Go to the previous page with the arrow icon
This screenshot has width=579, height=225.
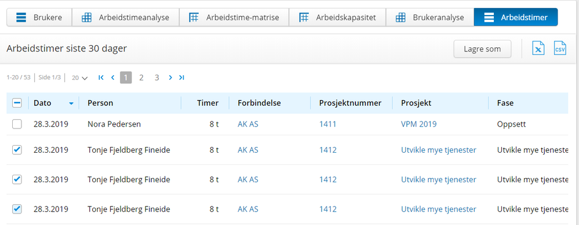112,78
